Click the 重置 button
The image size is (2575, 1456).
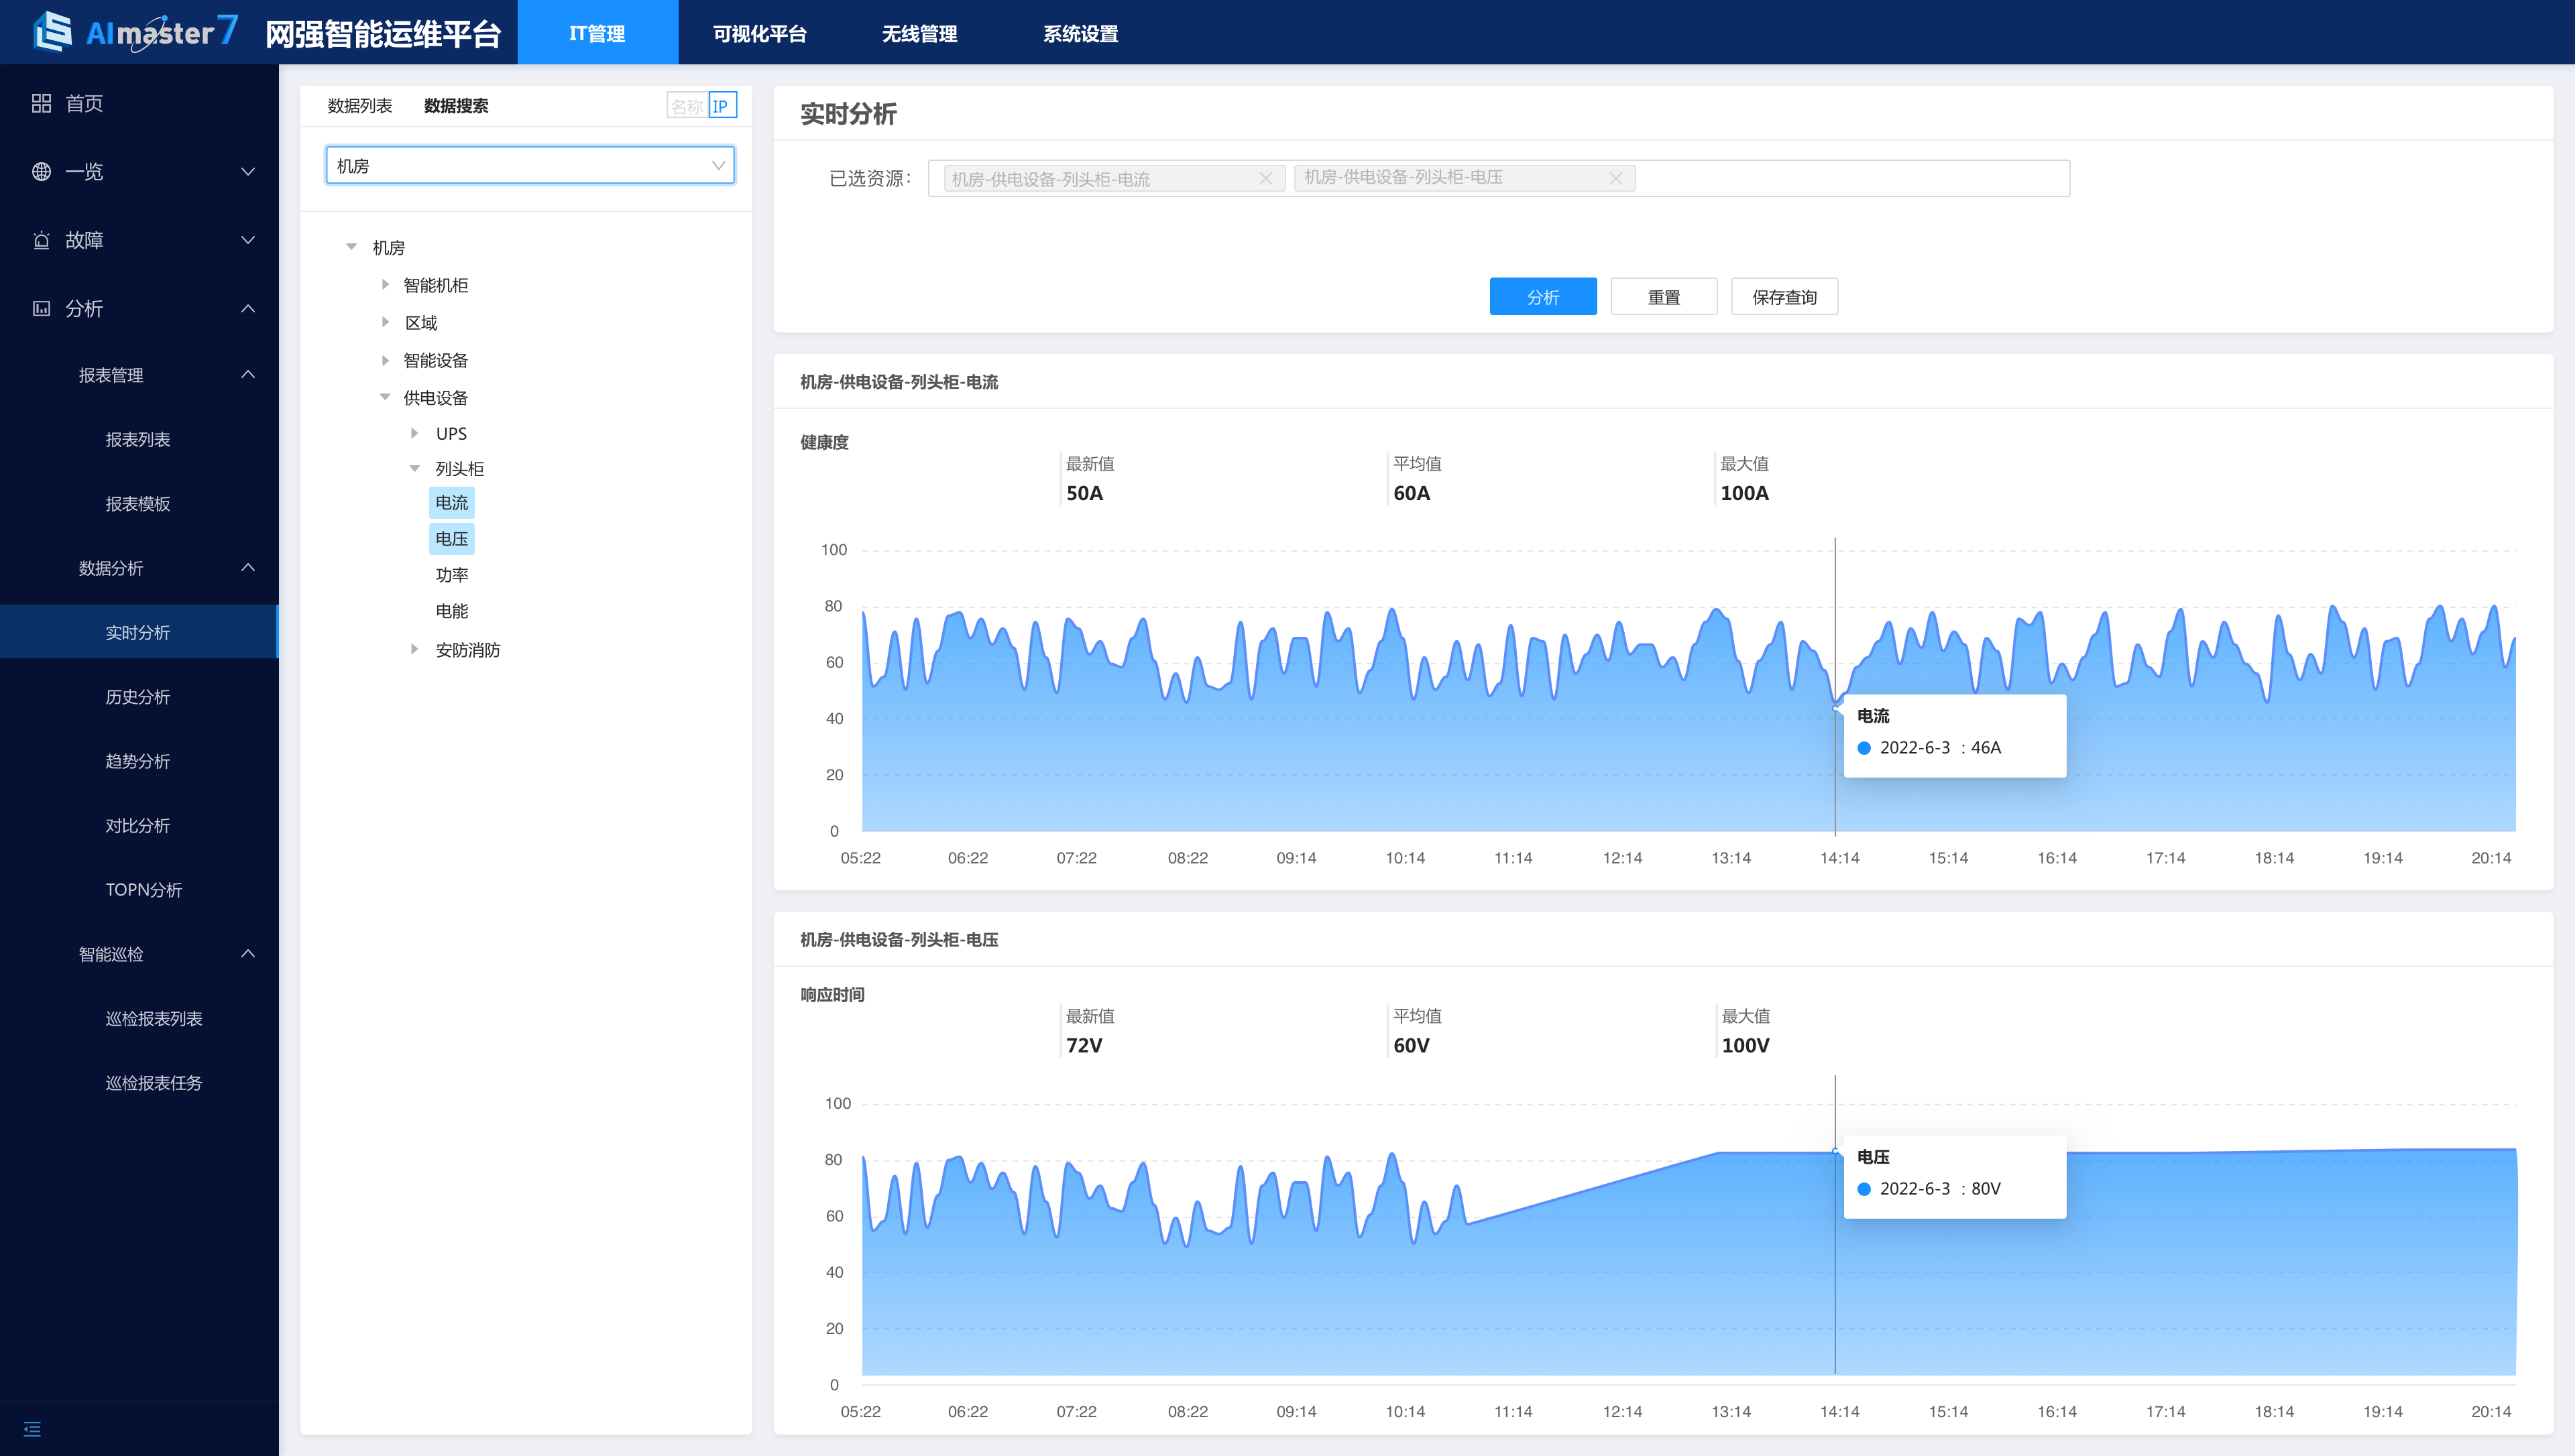(x=1664, y=297)
